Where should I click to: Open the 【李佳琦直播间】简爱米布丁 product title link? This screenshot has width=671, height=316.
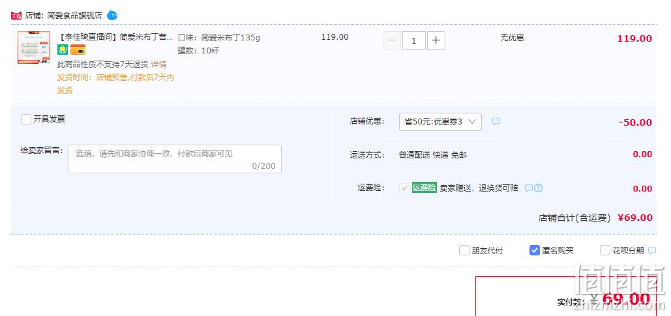[x=115, y=37]
